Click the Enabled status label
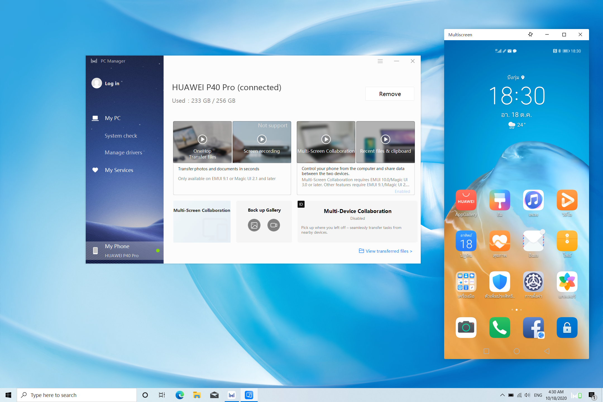 point(402,191)
